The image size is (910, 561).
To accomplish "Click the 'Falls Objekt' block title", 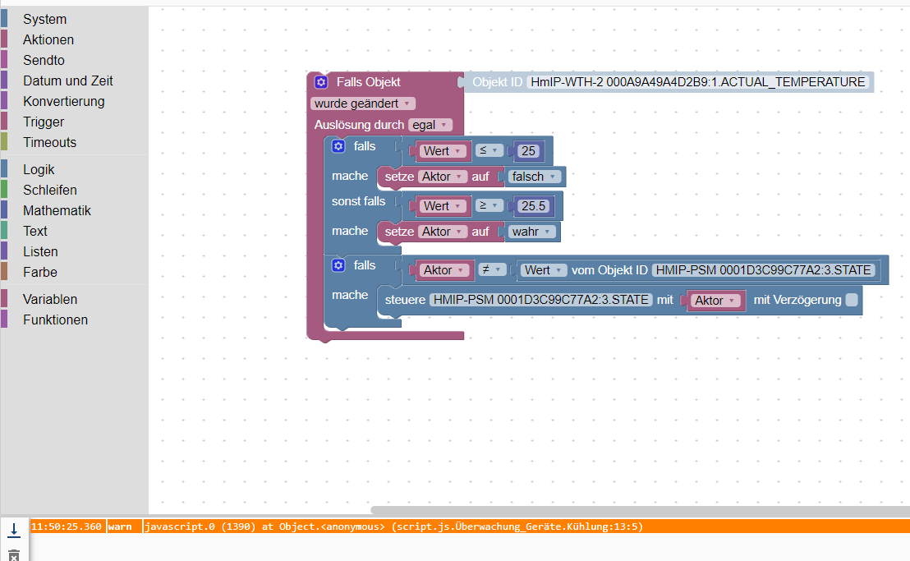I will (x=369, y=82).
